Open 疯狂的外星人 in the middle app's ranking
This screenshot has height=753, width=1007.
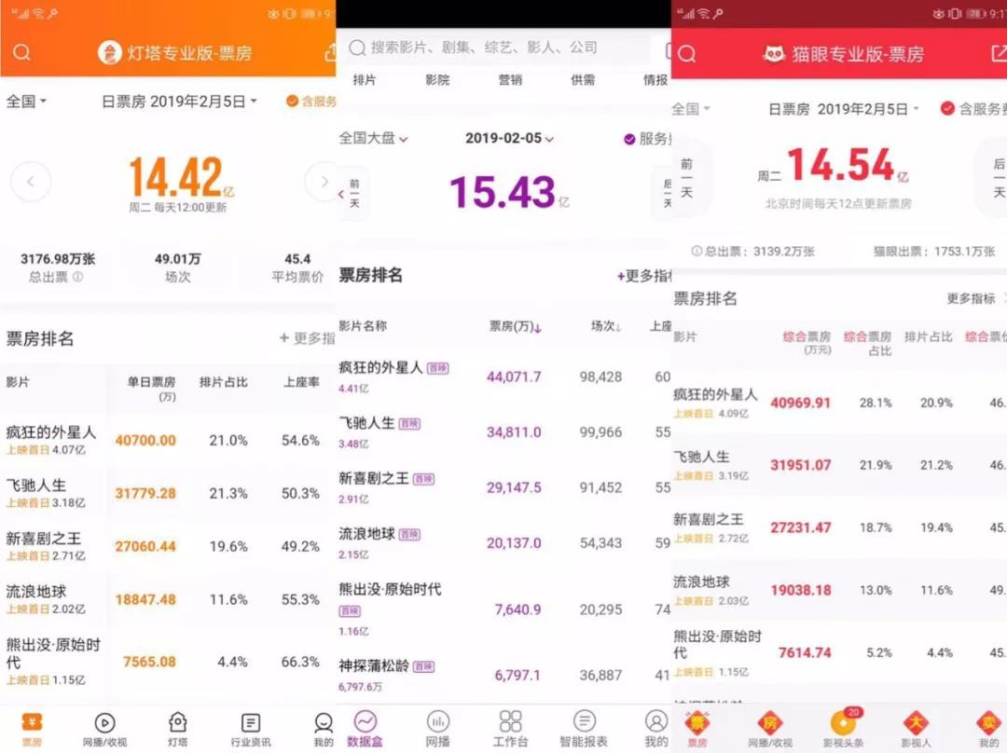(x=504, y=376)
